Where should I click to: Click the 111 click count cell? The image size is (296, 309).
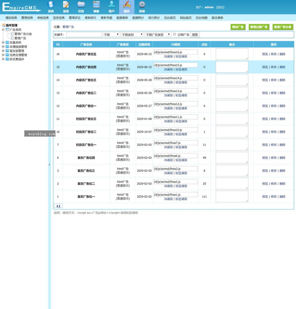pyautogui.click(x=204, y=196)
